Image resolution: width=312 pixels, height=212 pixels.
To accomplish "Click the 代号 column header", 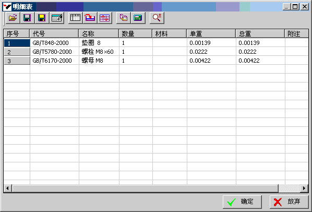I will pyautogui.click(x=54, y=33).
